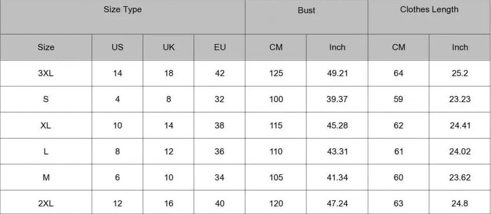
Task: Select the 105 CM bust cell
Action: point(276,178)
